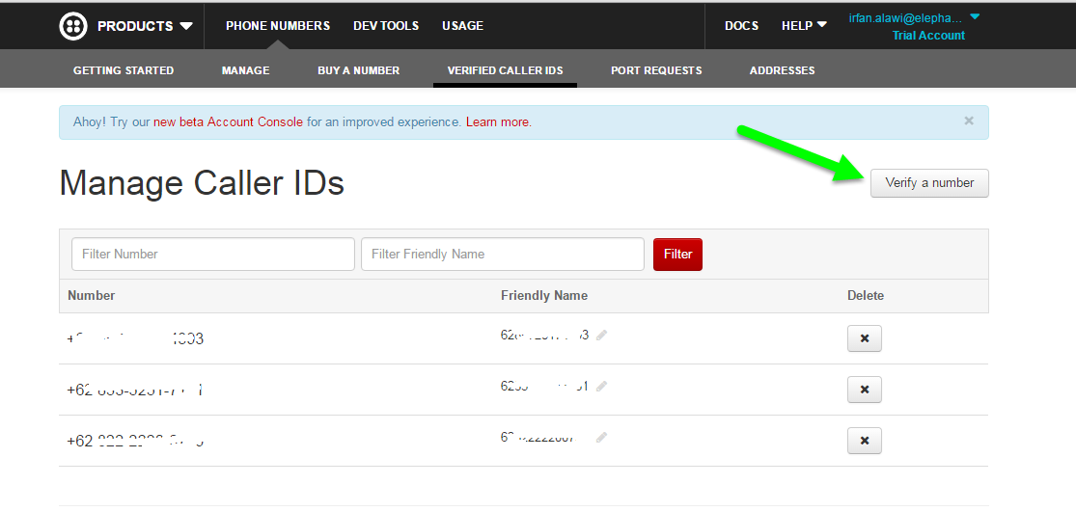Open the account email dropdown
The width and height of the screenshot is (1076, 512).
(x=915, y=17)
